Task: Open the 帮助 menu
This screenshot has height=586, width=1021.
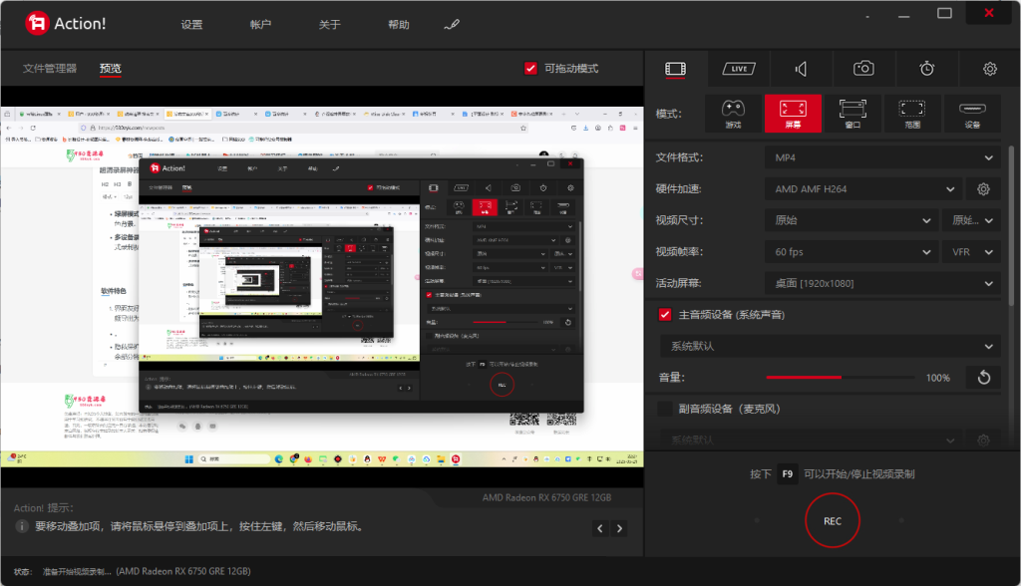Action: [397, 23]
